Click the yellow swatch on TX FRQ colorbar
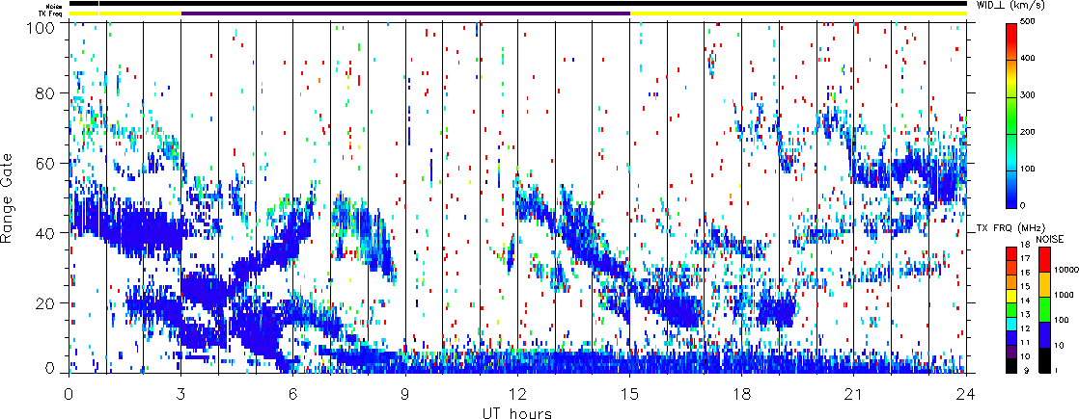The width and height of the screenshot is (1079, 419). 1011,296
